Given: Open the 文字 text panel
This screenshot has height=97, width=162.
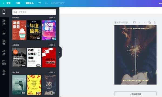Looking at the screenshot, I should [4, 32].
